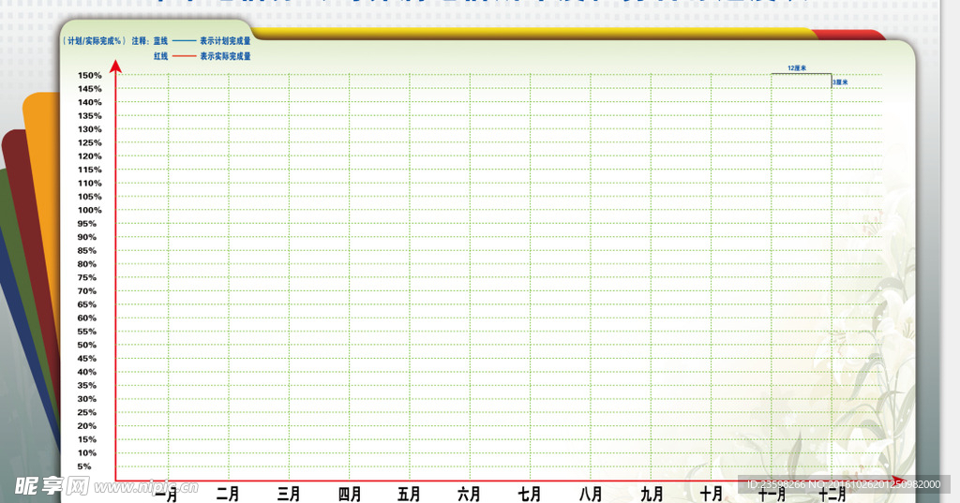Select the 二月 month label

228,494
